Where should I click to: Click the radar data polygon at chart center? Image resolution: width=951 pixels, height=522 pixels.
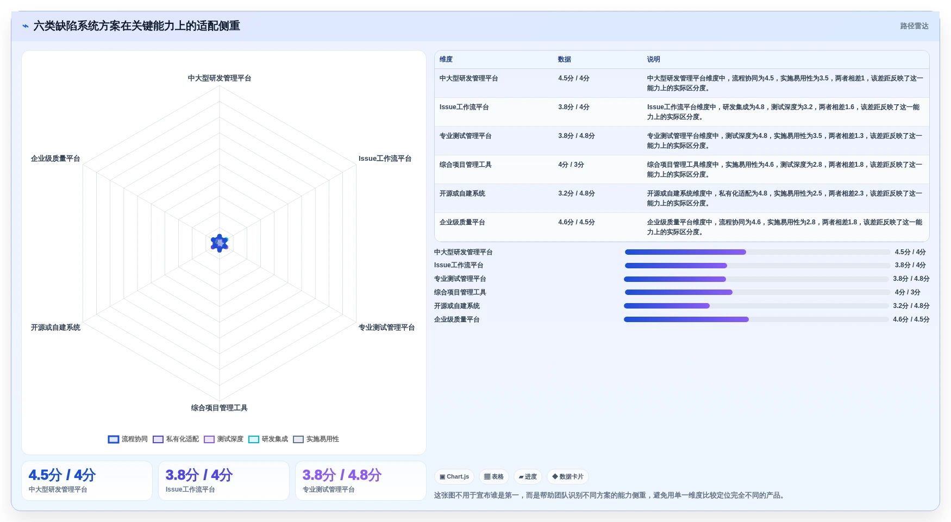pyautogui.click(x=220, y=243)
